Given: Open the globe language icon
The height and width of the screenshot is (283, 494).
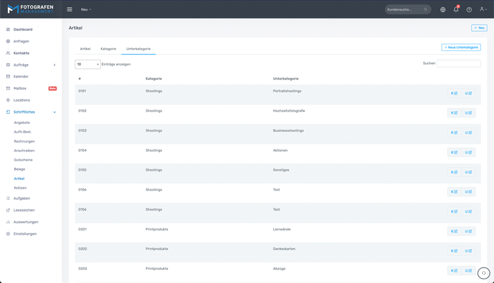Looking at the screenshot, I should [x=443, y=10].
